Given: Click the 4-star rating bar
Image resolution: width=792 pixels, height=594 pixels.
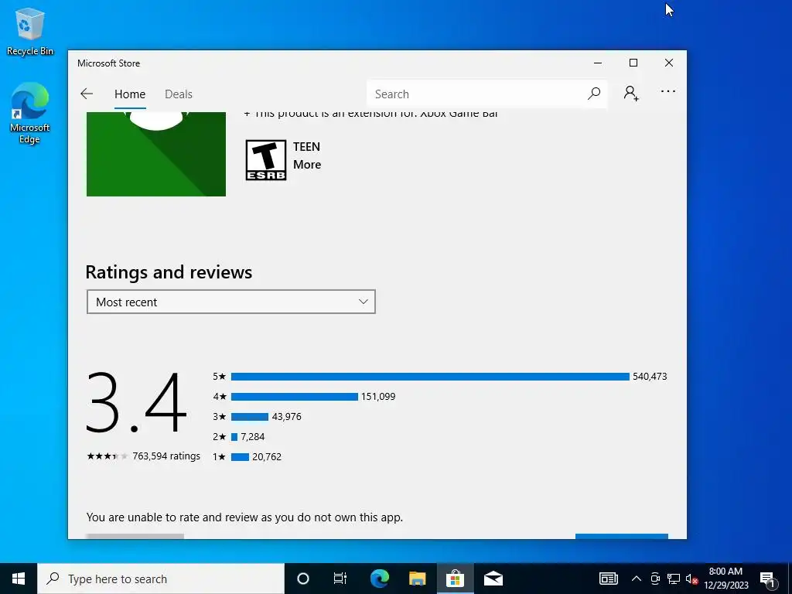Looking at the screenshot, I should click(x=295, y=397).
